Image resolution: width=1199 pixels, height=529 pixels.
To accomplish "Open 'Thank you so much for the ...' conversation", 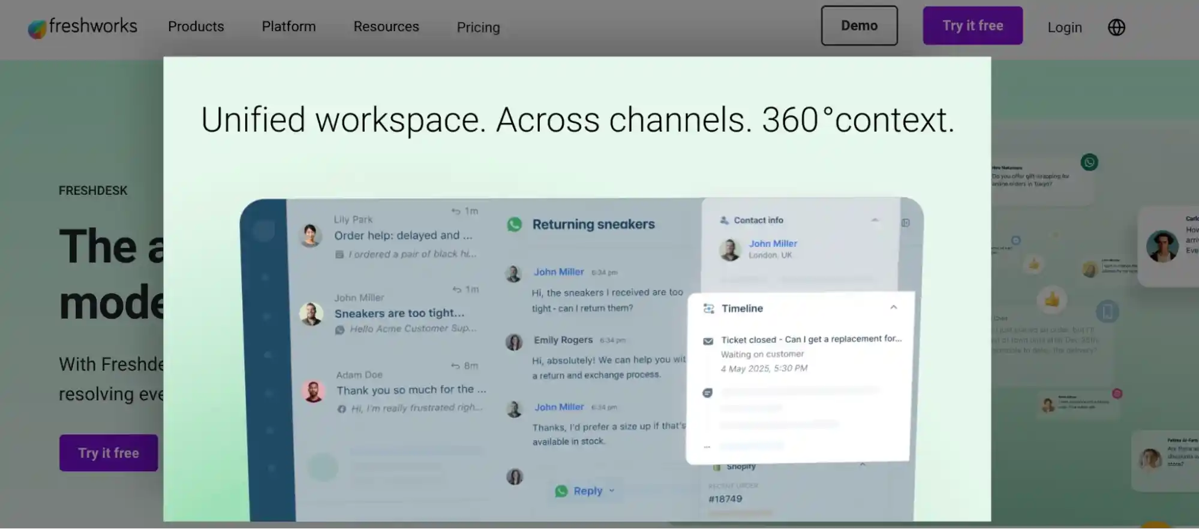I will click(411, 390).
